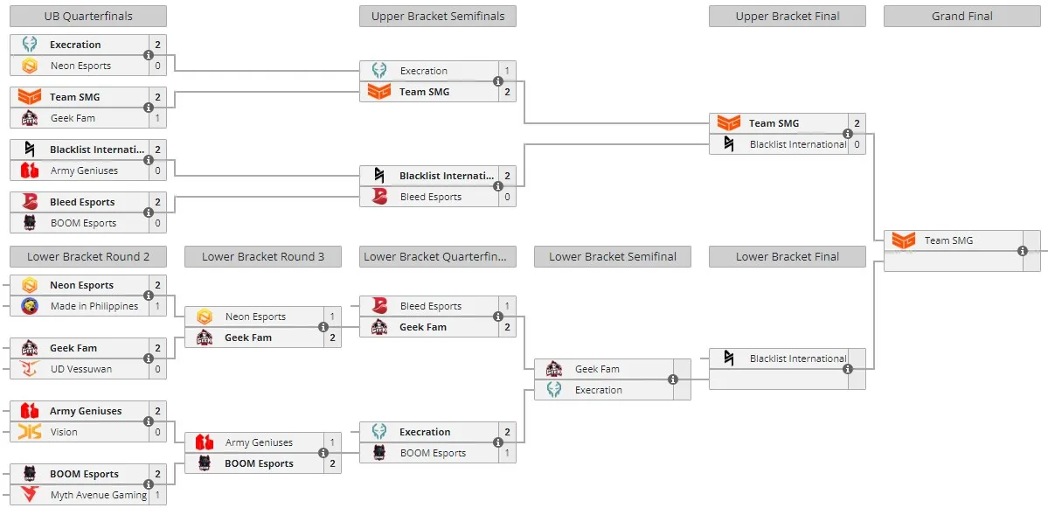This screenshot has width=1048, height=515.
Task: Click info icon for Geek Fam vs Execration semifinal
Action: click(672, 379)
